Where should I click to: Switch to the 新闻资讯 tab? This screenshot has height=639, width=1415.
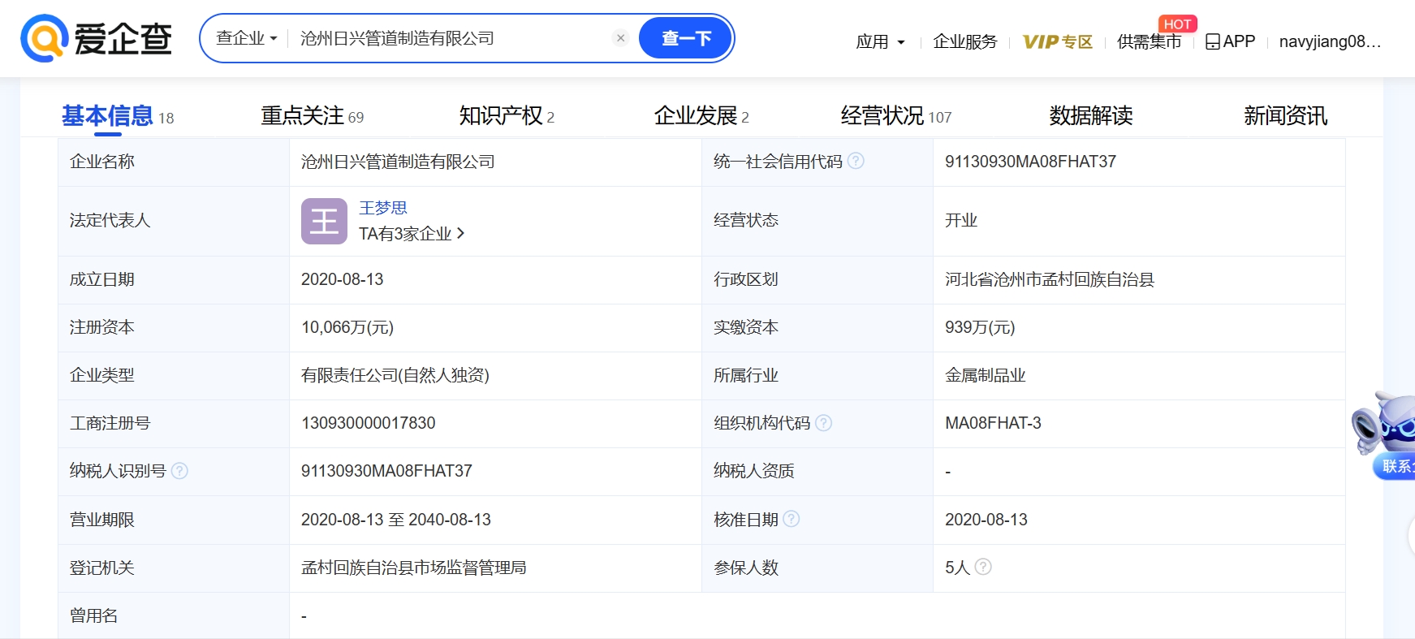coord(1286,116)
